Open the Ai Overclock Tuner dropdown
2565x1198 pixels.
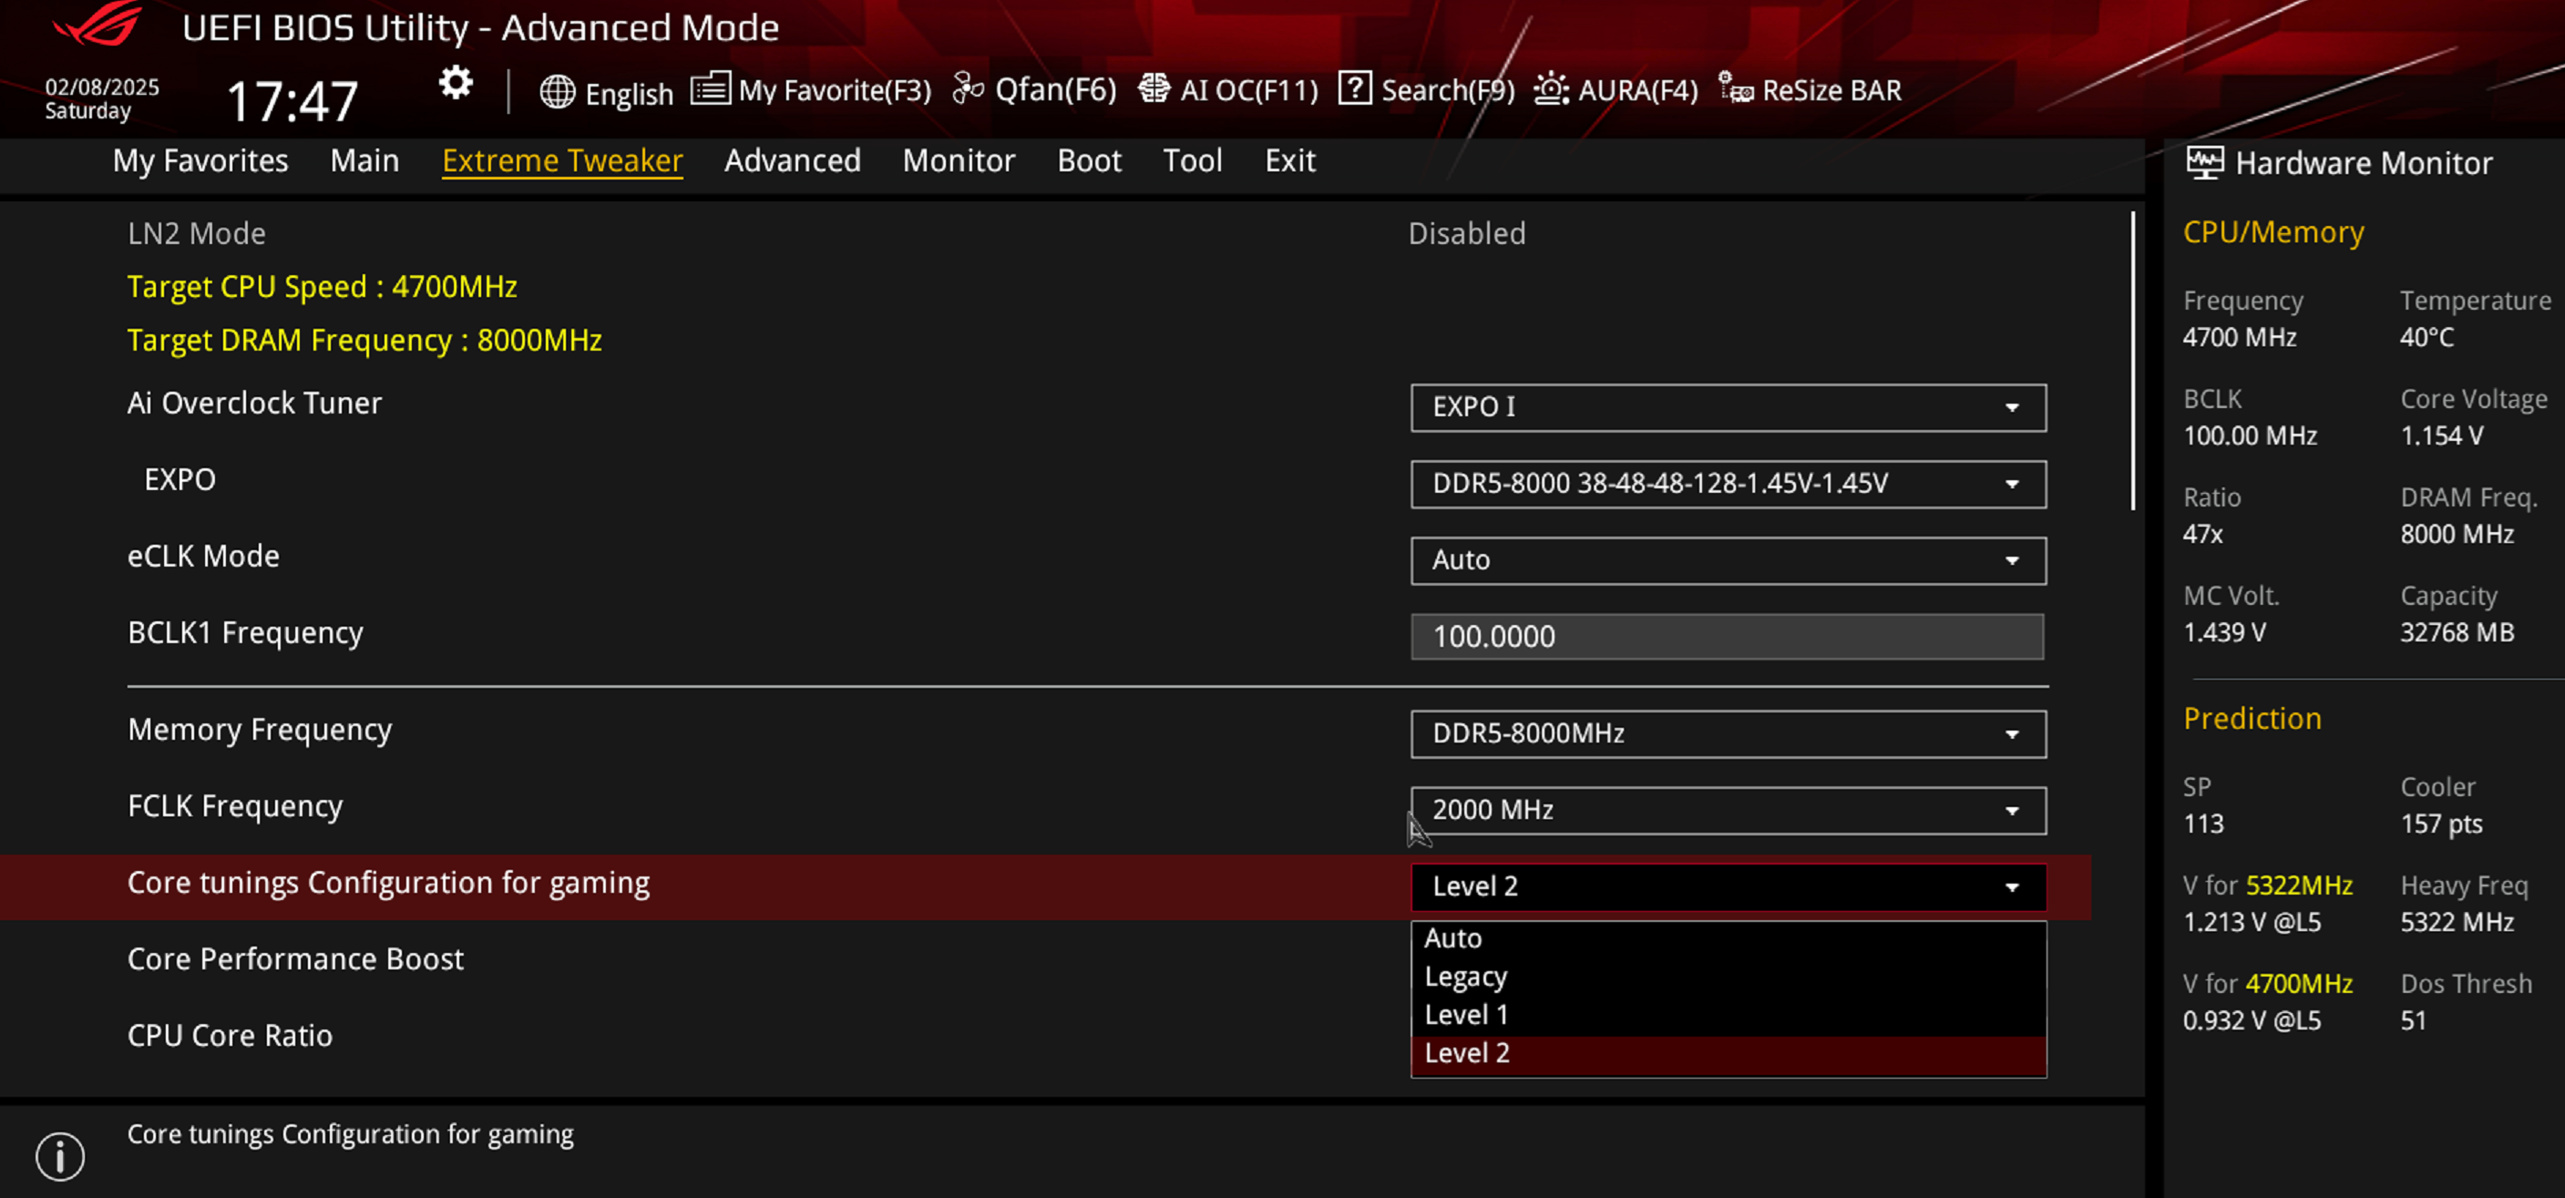pyautogui.click(x=1727, y=407)
